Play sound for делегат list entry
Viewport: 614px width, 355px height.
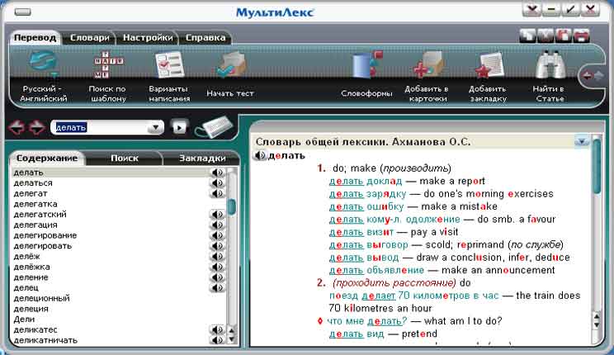[x=217, y=193]
